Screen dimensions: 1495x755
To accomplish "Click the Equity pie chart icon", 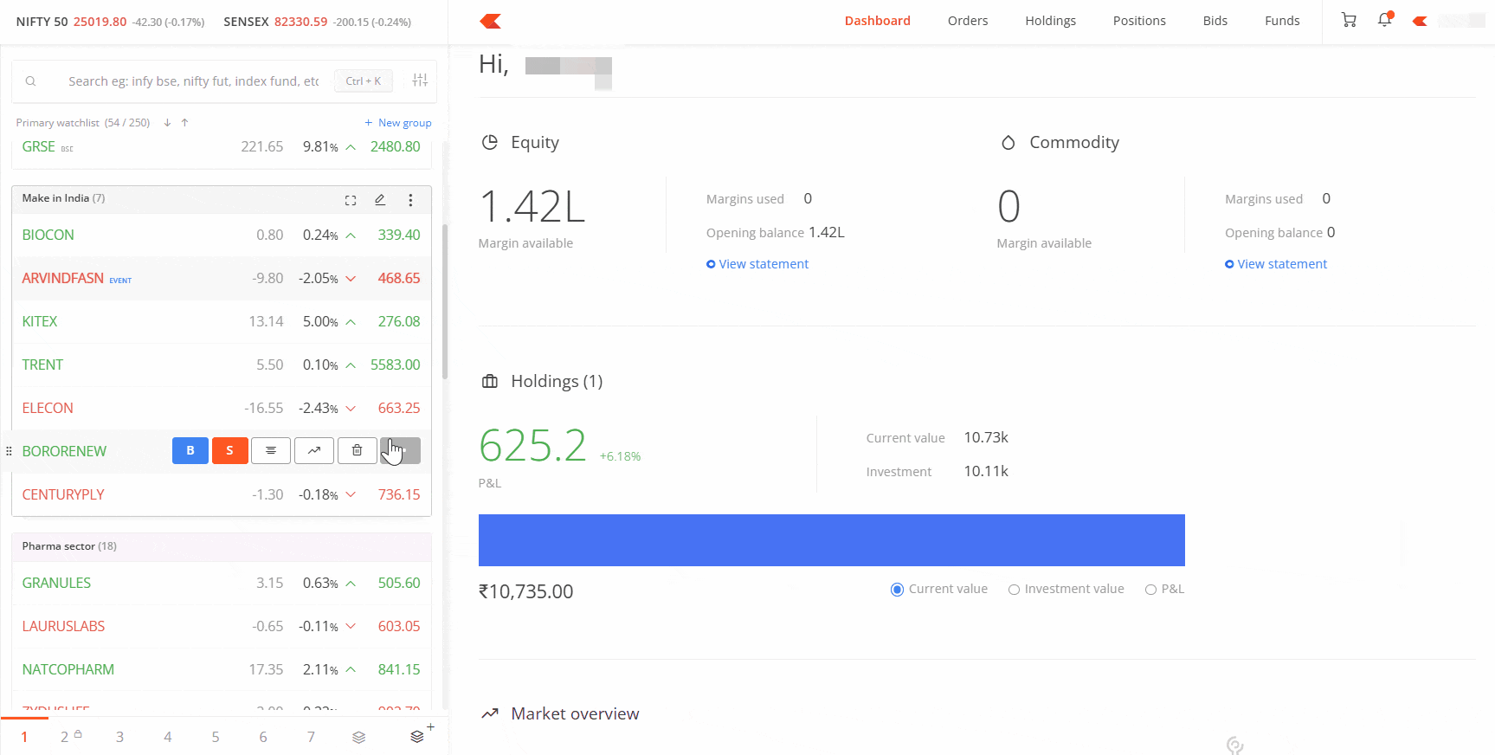I will click(490, 142).
